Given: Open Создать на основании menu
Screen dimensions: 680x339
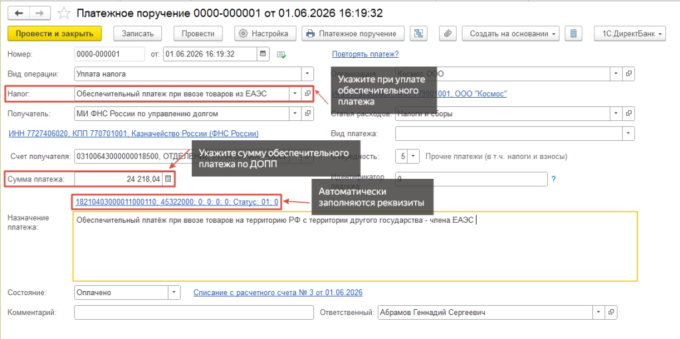Looking at the screenshot, I should pos(511,33).
